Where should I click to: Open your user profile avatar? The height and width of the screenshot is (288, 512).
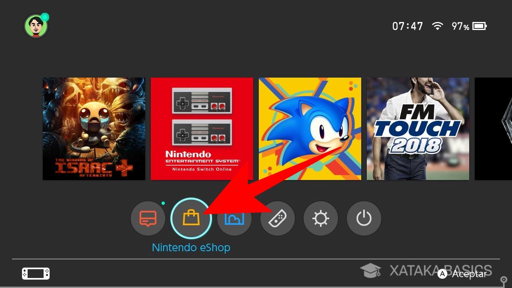click(x=36, y=26)
